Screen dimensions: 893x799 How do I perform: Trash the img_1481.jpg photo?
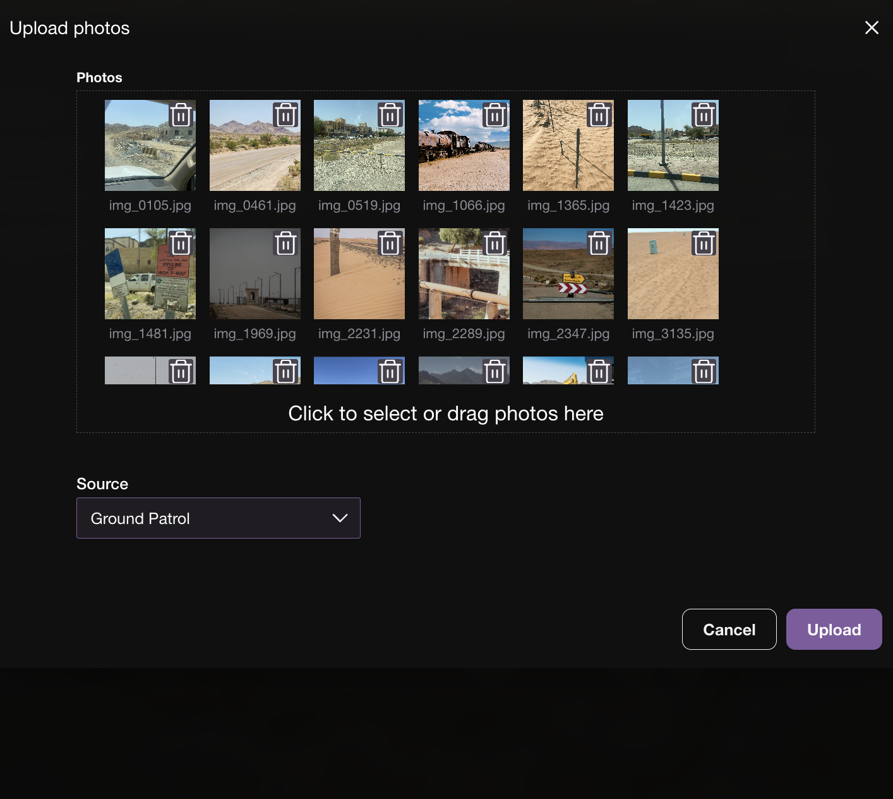pos(181,243)
